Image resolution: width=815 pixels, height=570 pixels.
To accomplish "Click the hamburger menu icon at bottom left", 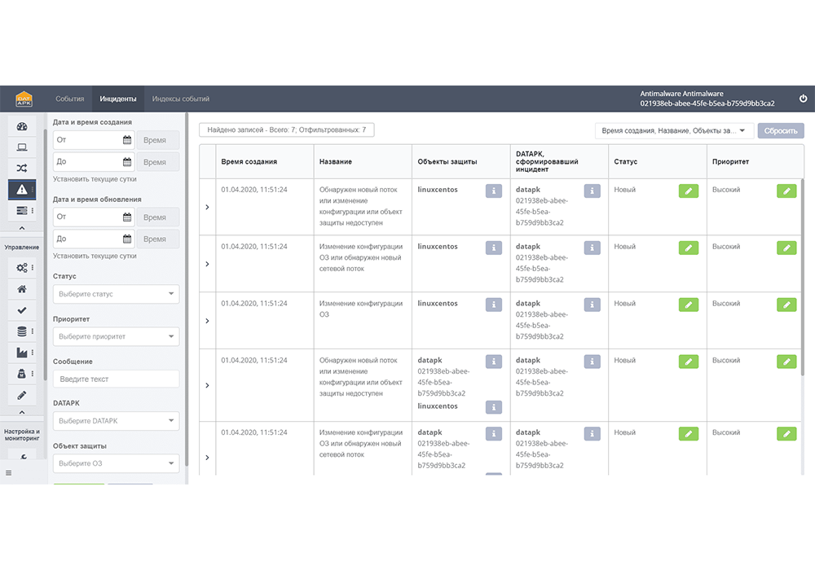I will [9, 473].
